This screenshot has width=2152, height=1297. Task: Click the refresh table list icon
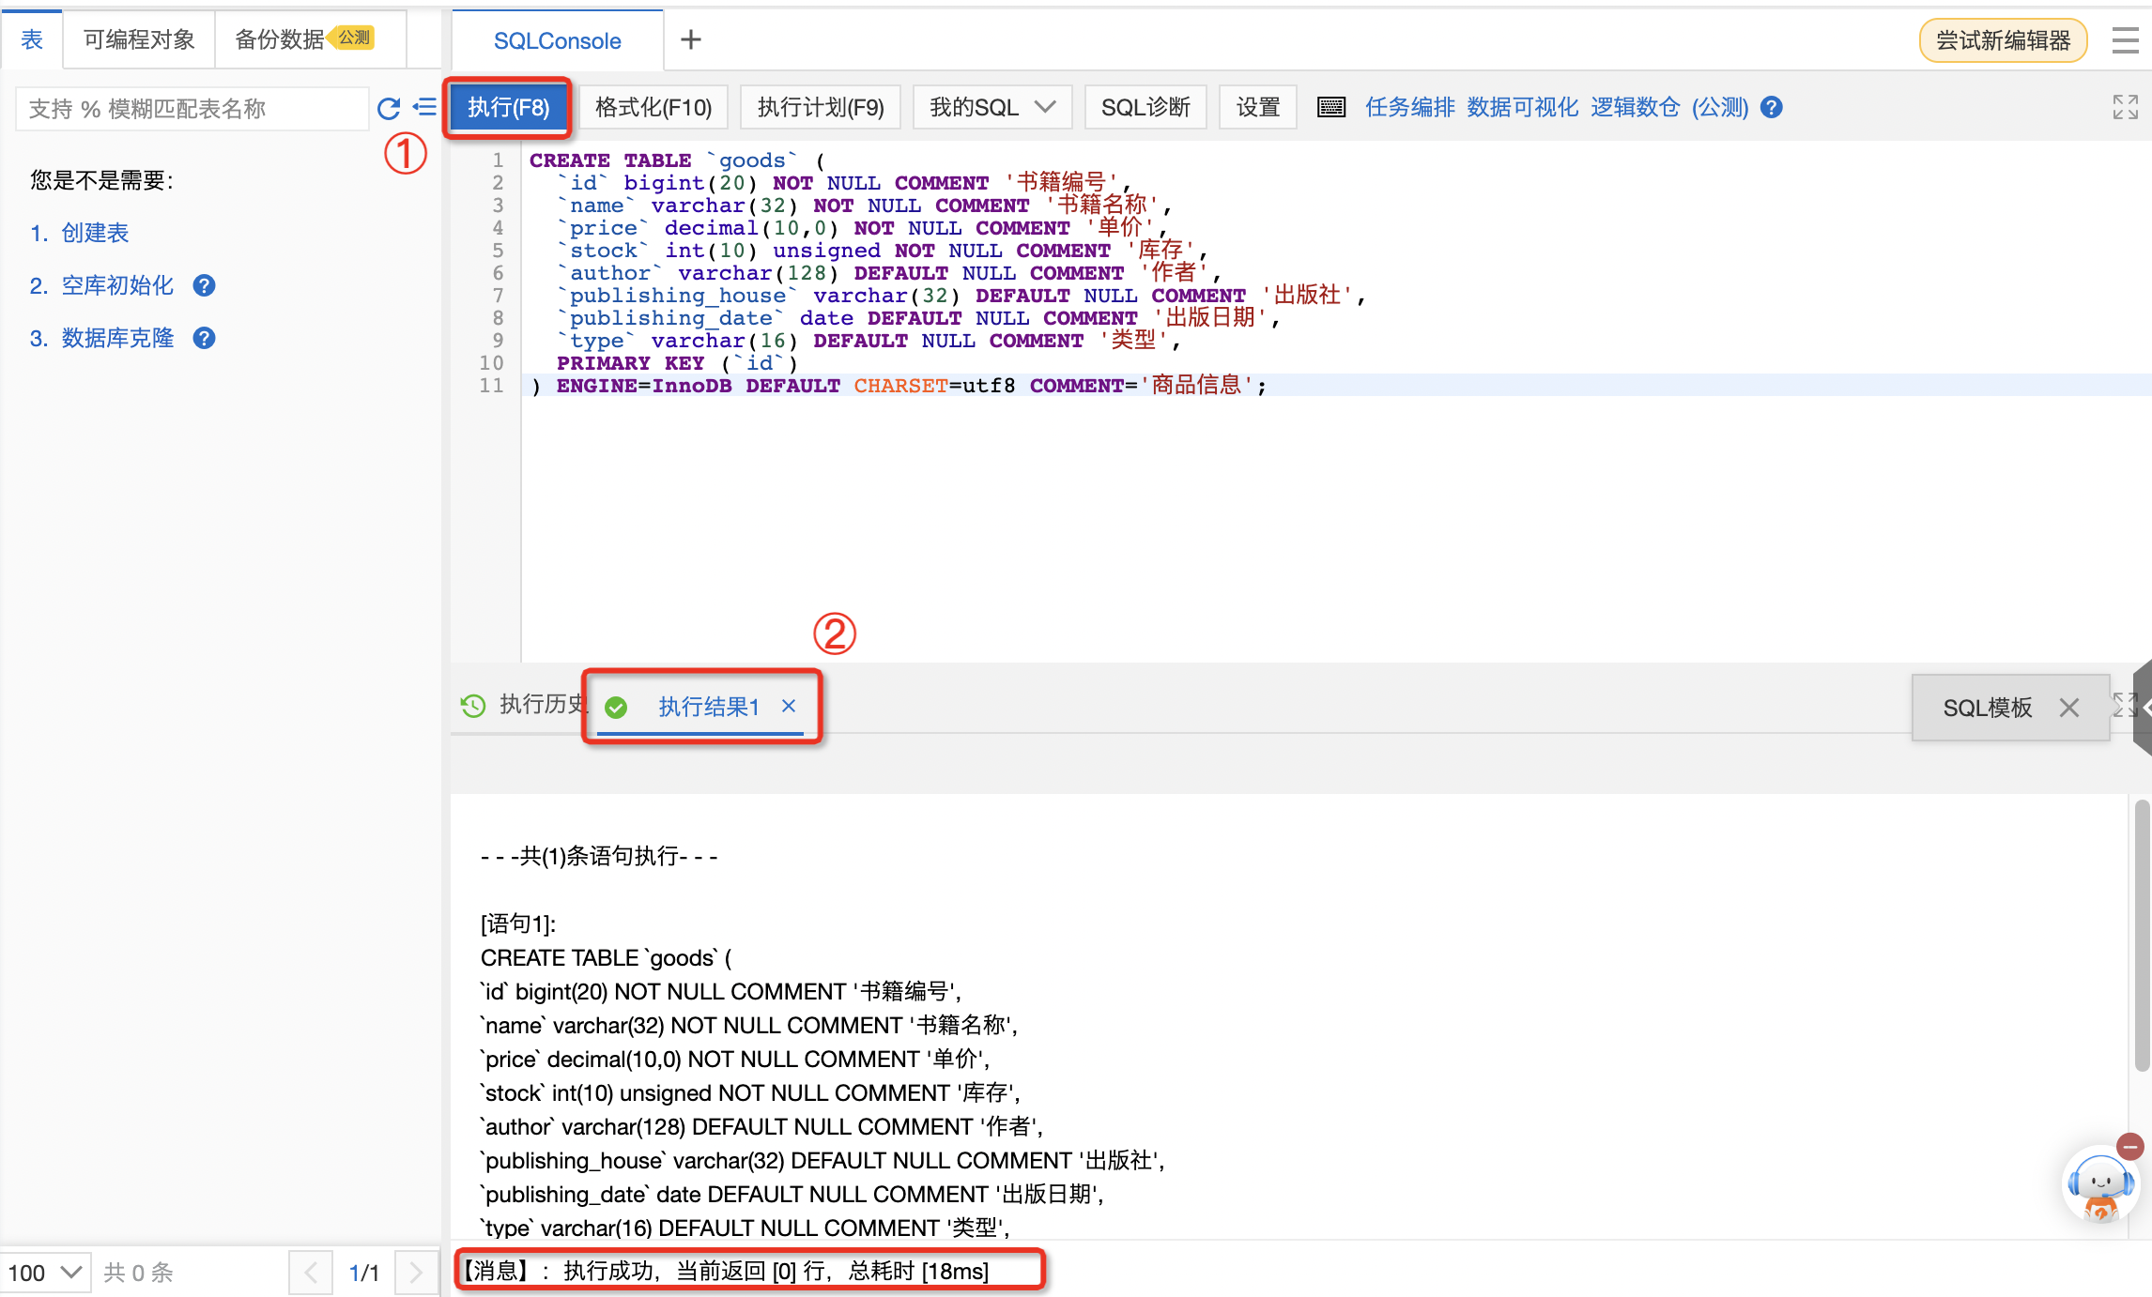(x=389, y=108)
